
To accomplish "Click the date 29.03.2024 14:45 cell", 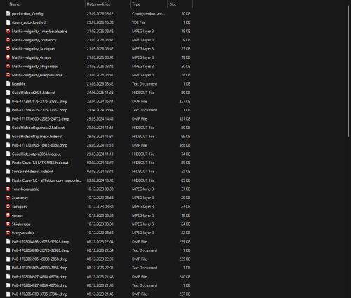I will click(x=100, y=119).
